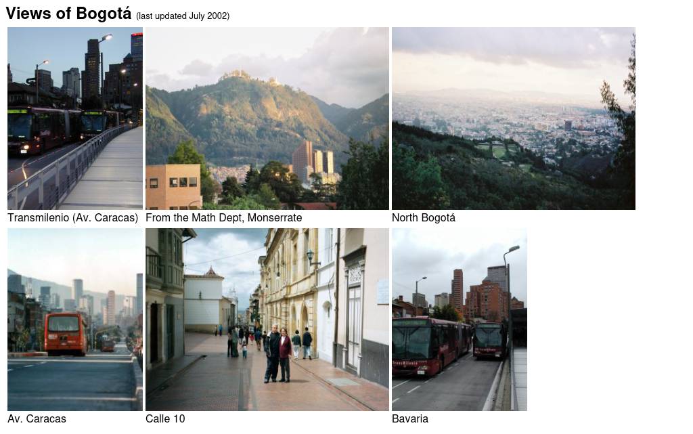Screen dimensions: 693x434
Task: Click the orange bus in Av. Caracas photo
Action: tap(66, 334)
